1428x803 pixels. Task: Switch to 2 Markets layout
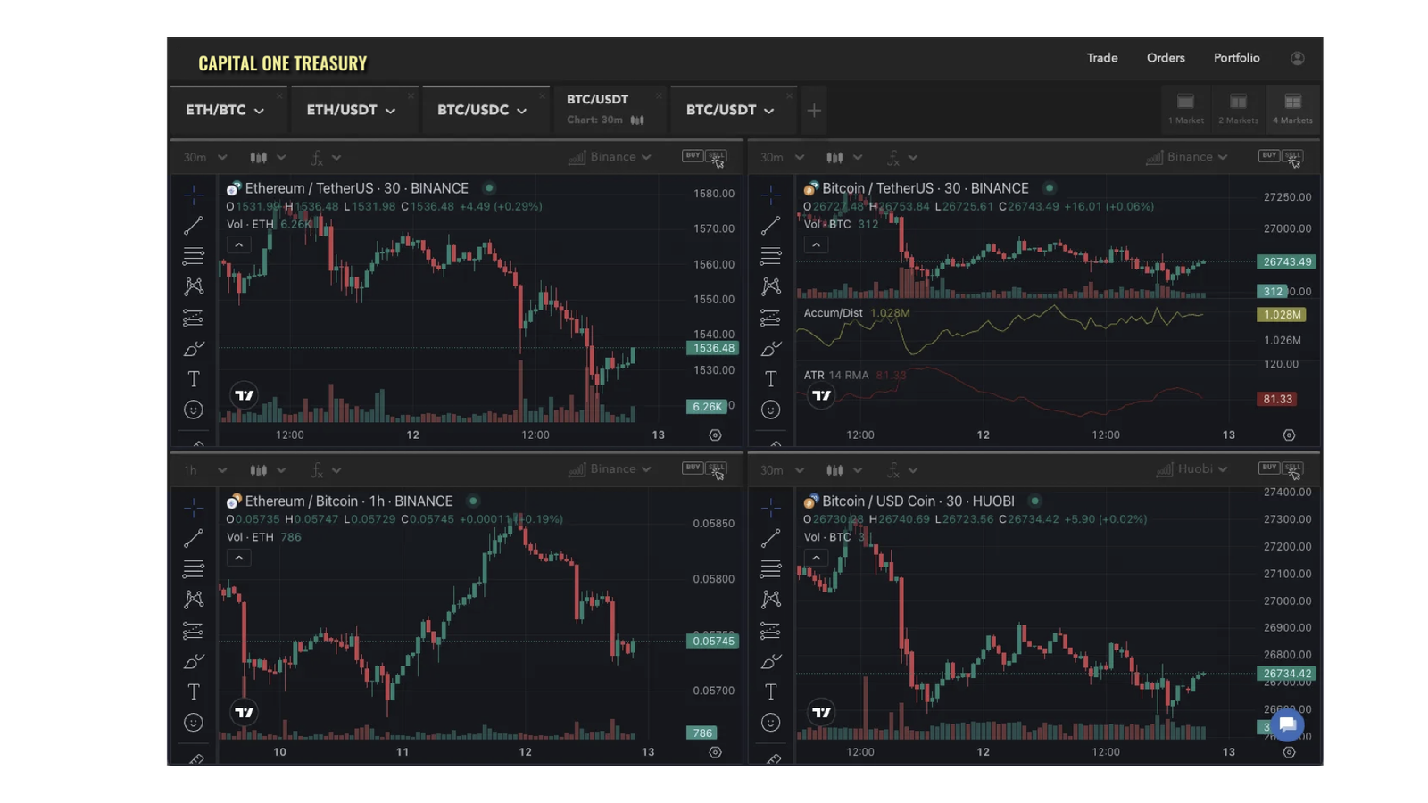(1238, 109)
